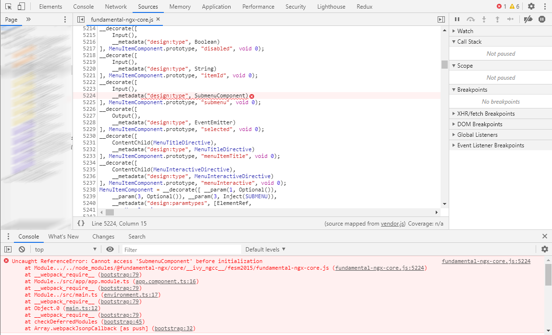Select the Page navigator tab
This screenshot has width=552, height=335.
tap(11, 19)
